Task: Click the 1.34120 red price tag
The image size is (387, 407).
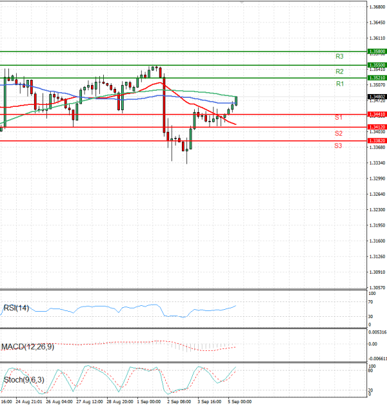Action: (x=377, y=128)
